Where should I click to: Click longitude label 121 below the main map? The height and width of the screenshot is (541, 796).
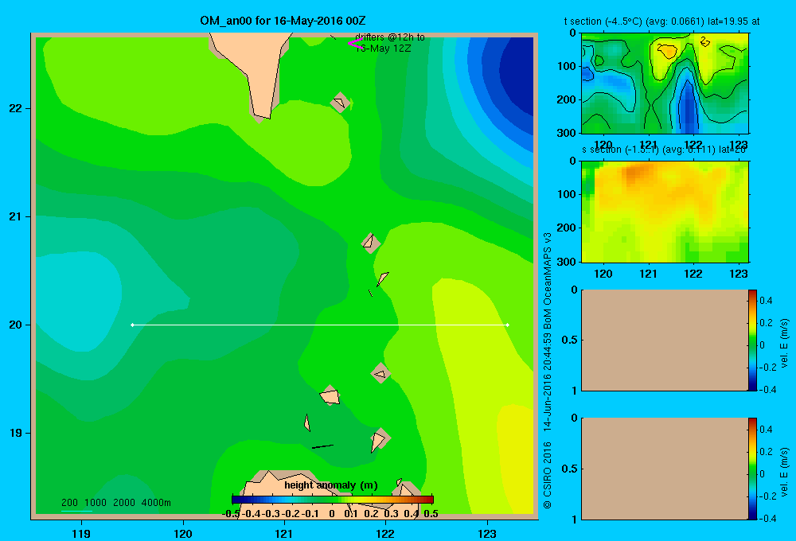pos(284,533)
